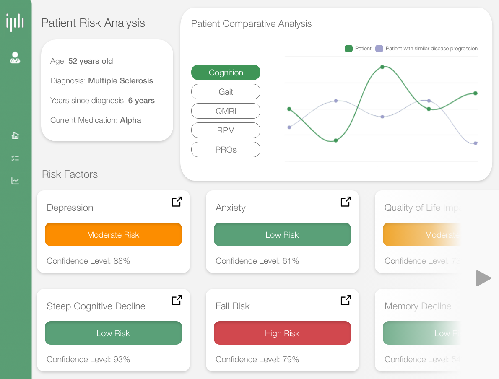Open the doctor profile icon

point(15,58)
